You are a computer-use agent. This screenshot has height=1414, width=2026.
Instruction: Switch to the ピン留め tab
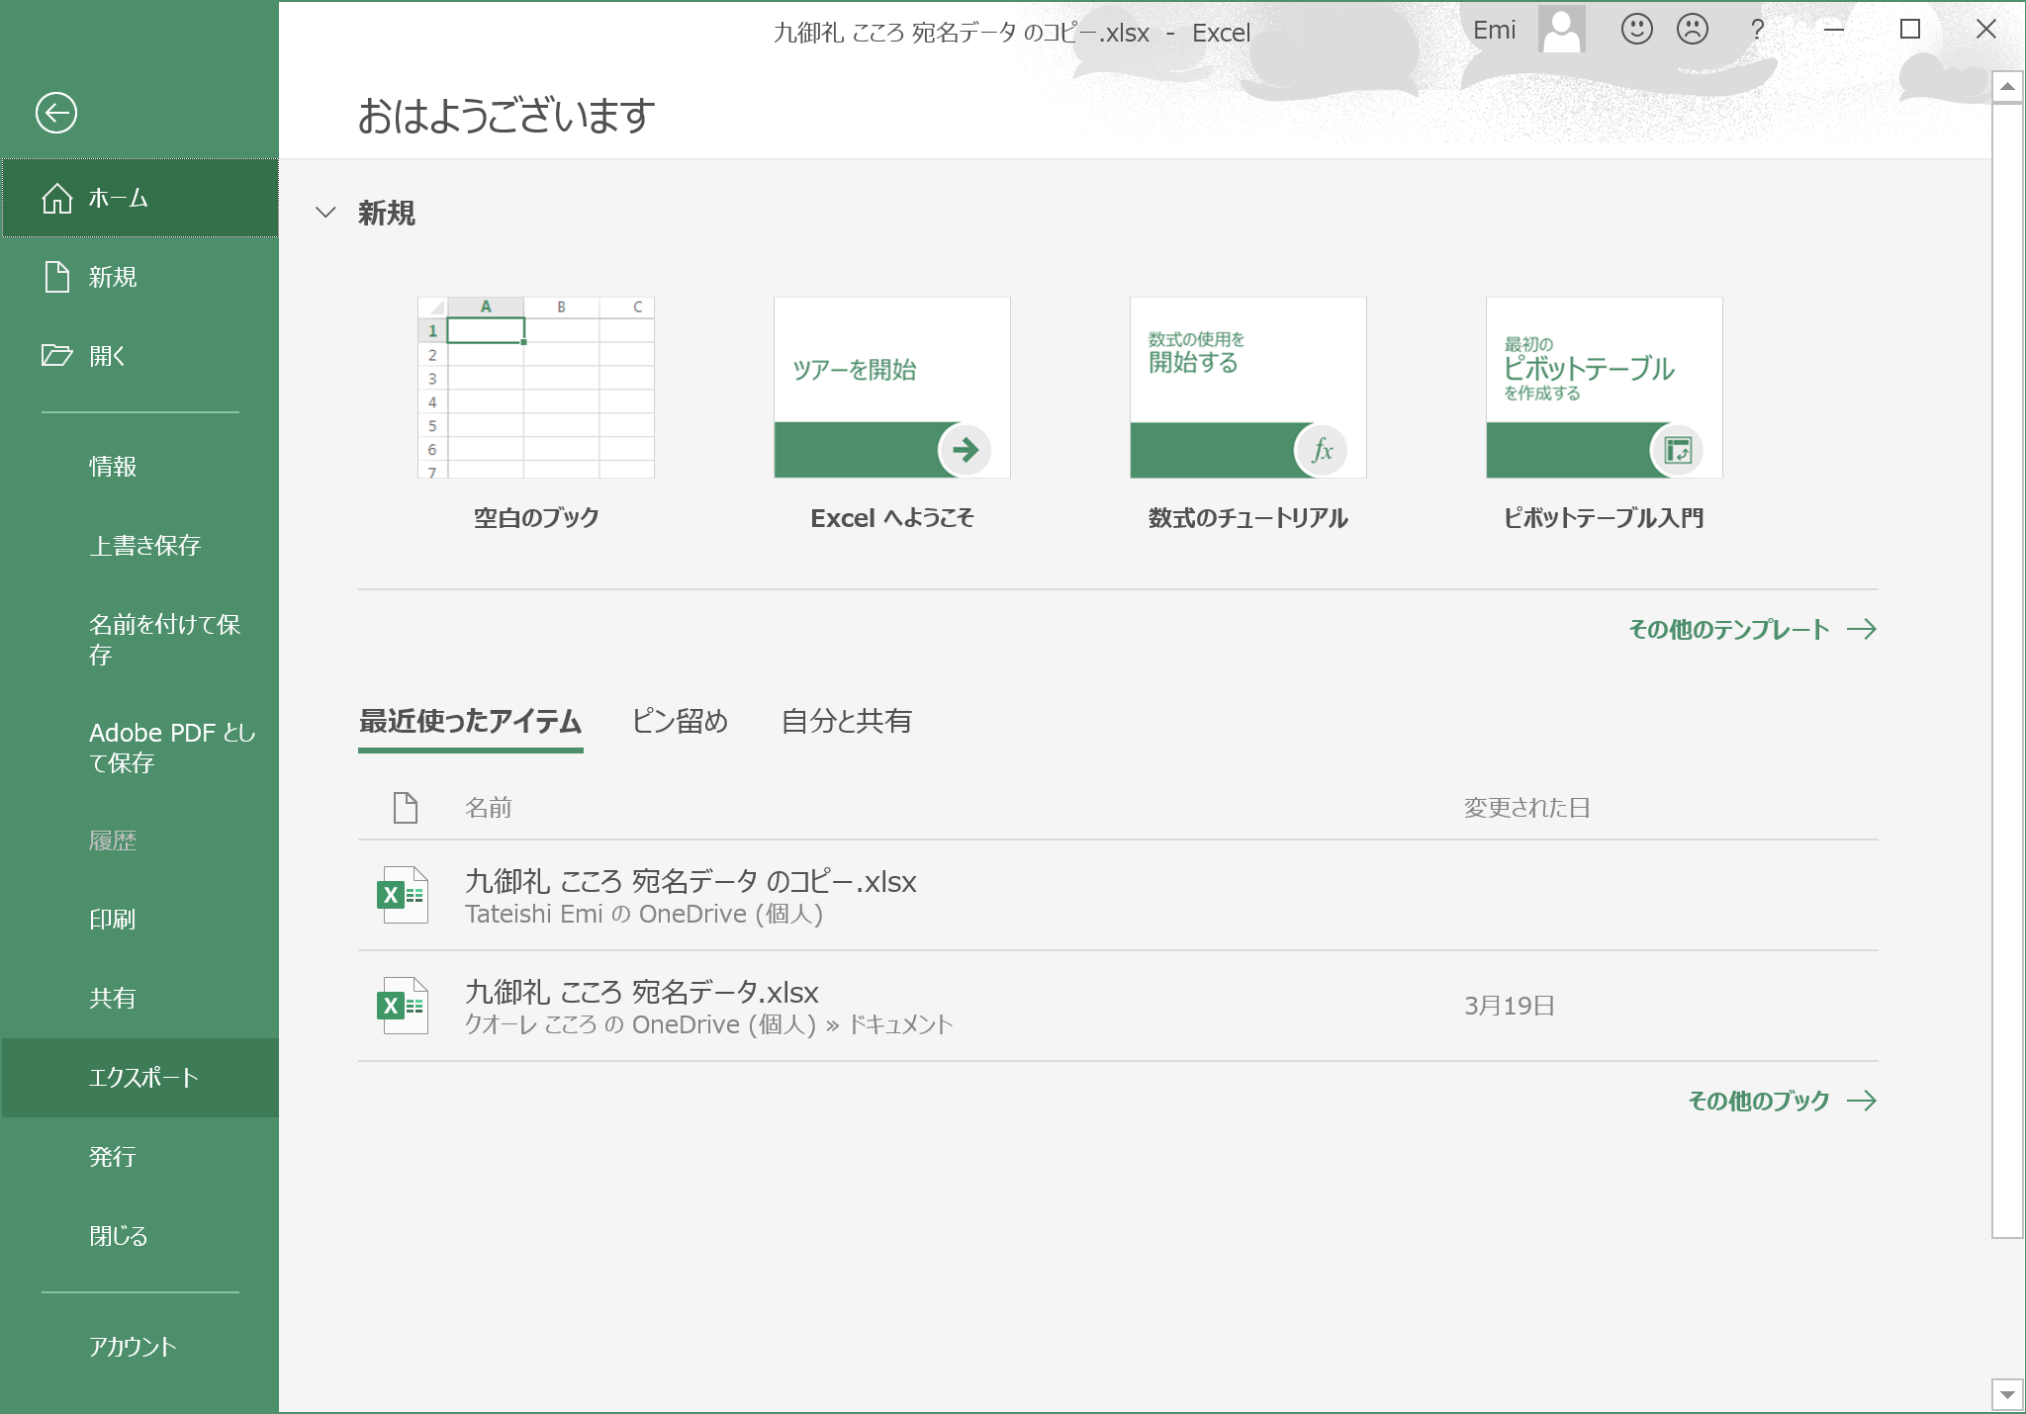(680, 722)
